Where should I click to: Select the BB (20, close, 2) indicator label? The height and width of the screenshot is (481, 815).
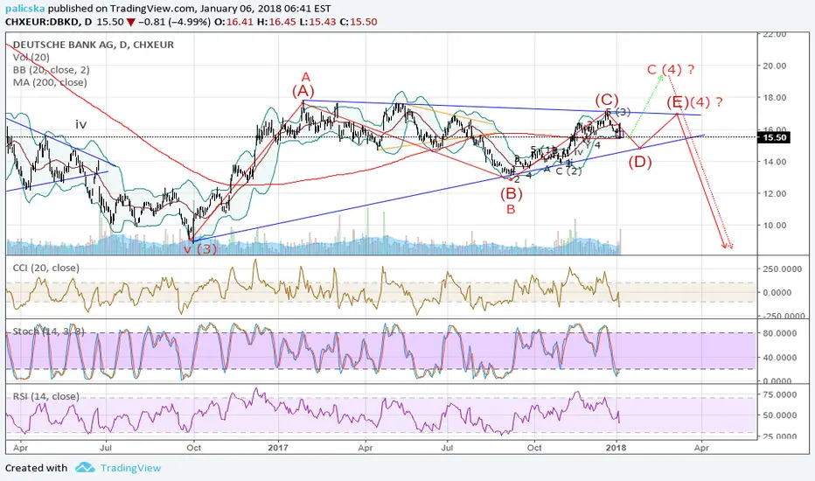click(52, 70)
